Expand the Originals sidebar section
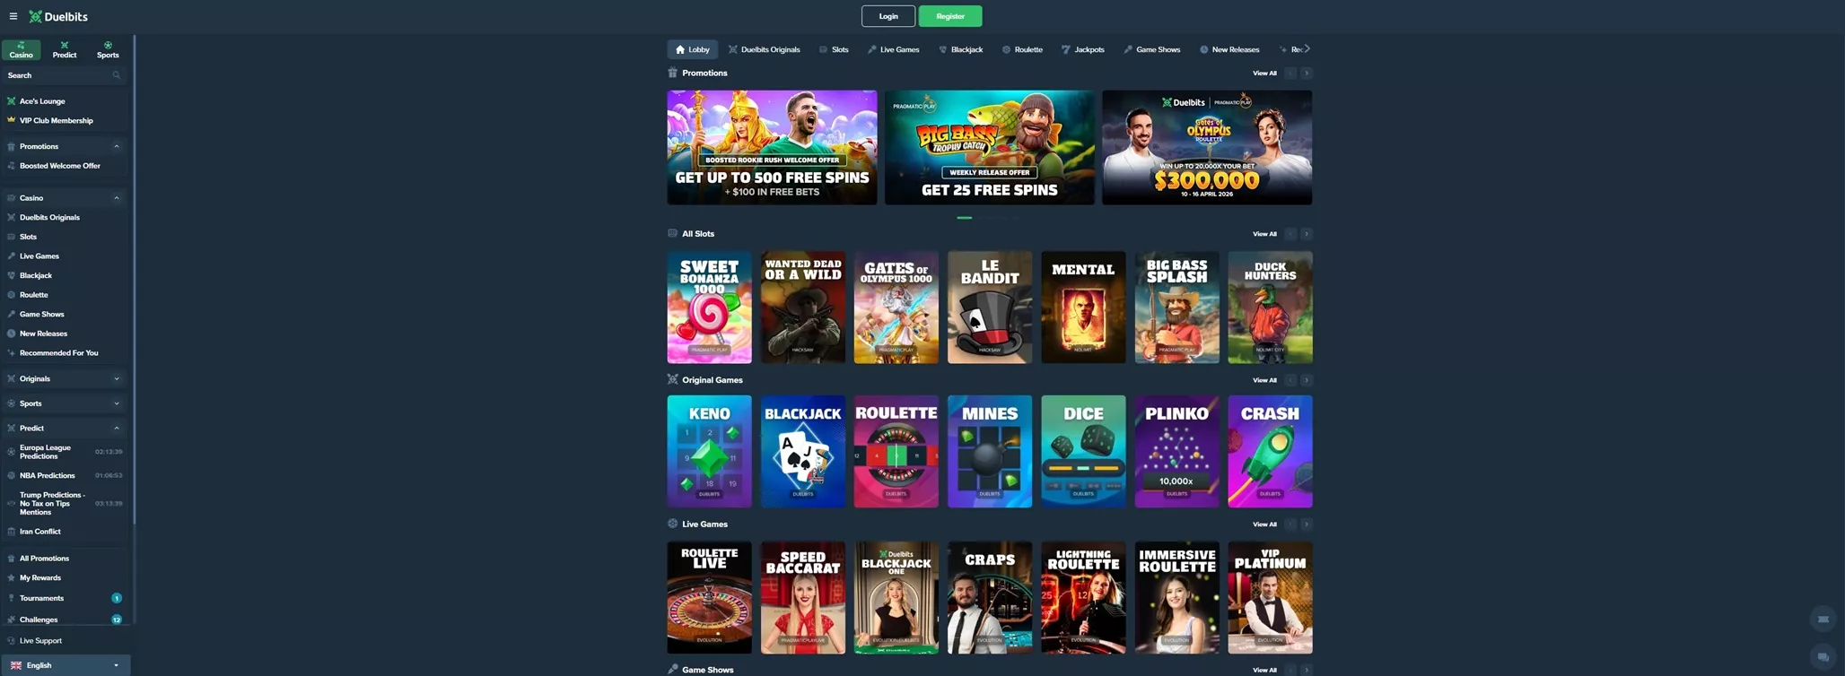1845x676 pixels. coord(117,379)
